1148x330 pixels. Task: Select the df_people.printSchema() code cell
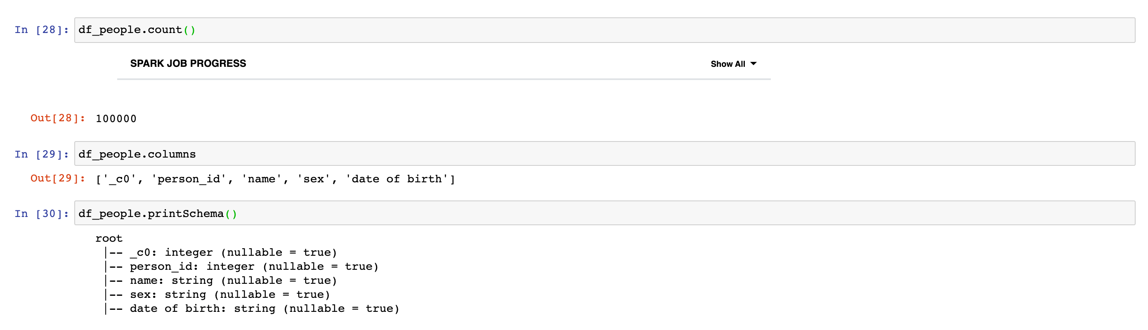click(x=604, y=213)
